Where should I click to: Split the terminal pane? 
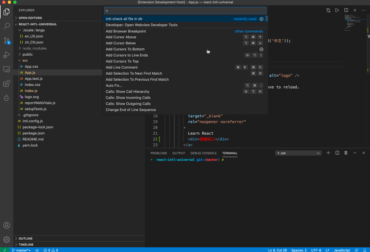coord(337,153)
